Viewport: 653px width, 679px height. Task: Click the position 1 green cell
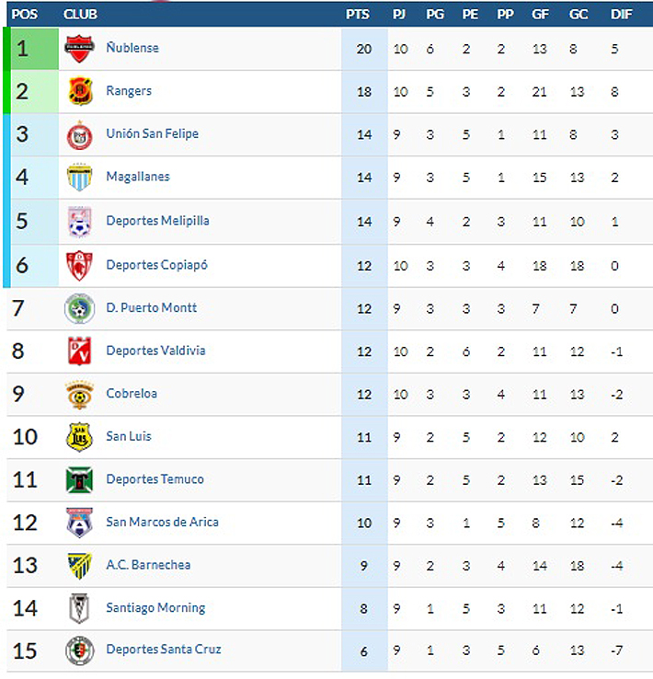pyautogui.click(x=23, y=48)
